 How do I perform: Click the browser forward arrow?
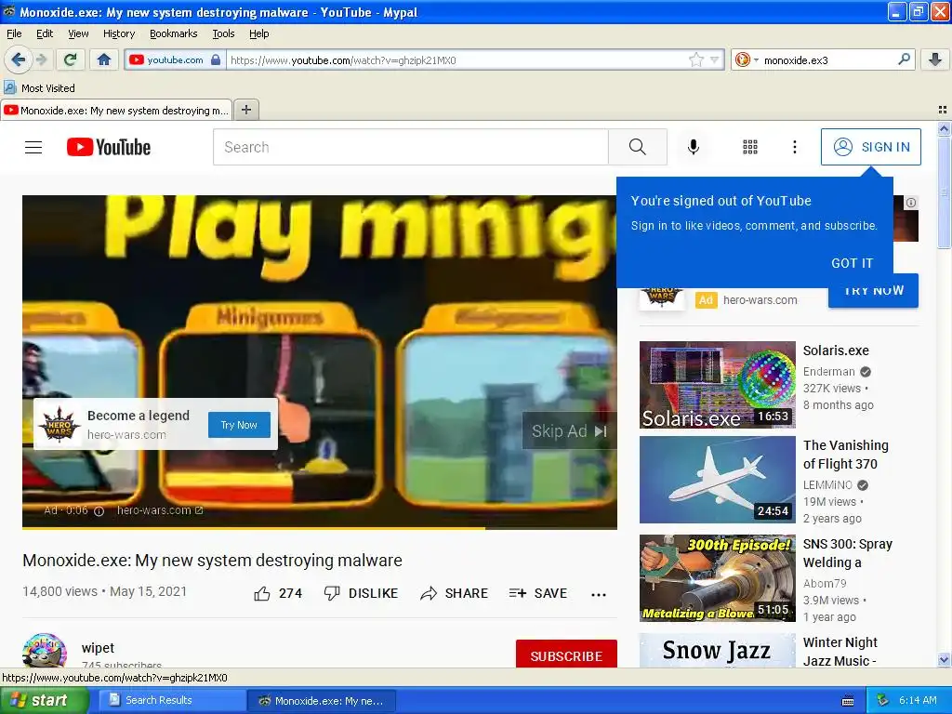(x=41, y=59)
